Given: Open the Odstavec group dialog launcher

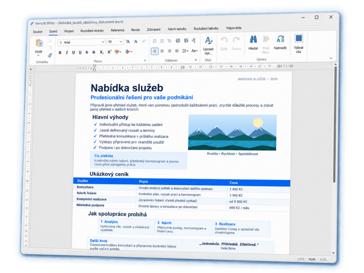Looking at the screenshot, I should coord(196,60).
